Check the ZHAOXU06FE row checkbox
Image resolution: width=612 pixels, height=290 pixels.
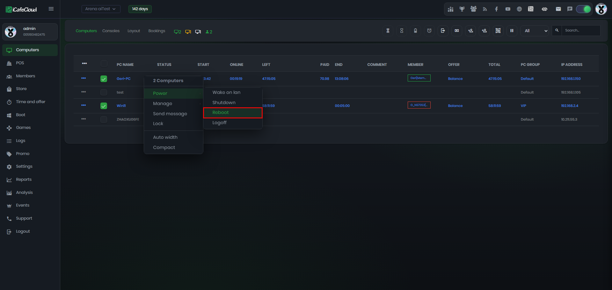click(104, 119)
